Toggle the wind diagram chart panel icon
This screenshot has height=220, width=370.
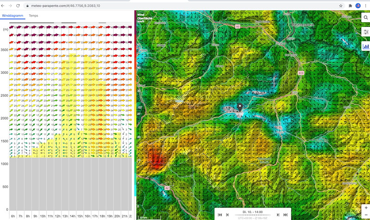[365, 46]
